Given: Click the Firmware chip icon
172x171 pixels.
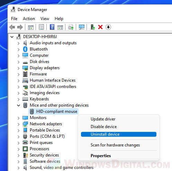Looking at the screenshot, I should pos(25,74).
